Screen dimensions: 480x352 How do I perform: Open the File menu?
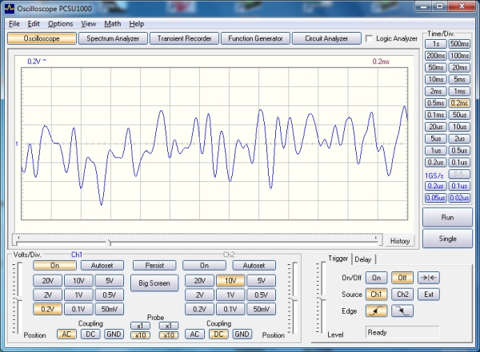14,24
